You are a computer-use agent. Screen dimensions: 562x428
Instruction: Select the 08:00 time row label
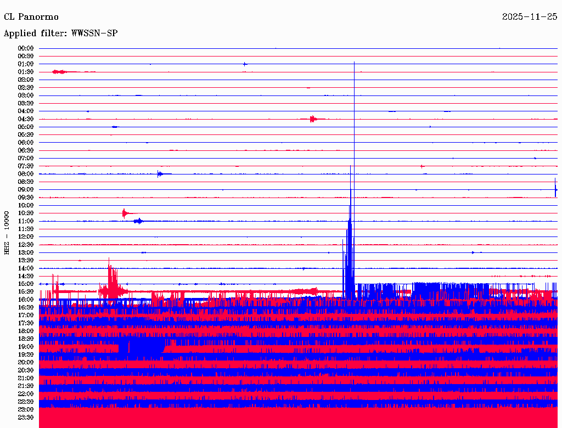(26, 174)
